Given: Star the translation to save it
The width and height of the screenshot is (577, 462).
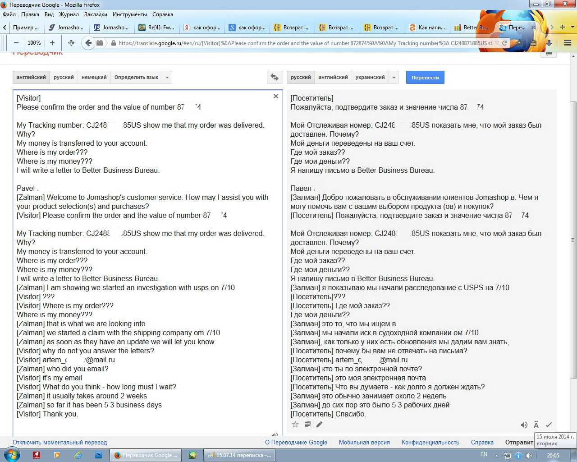Looking at the screenshot, I should [295, 425].
